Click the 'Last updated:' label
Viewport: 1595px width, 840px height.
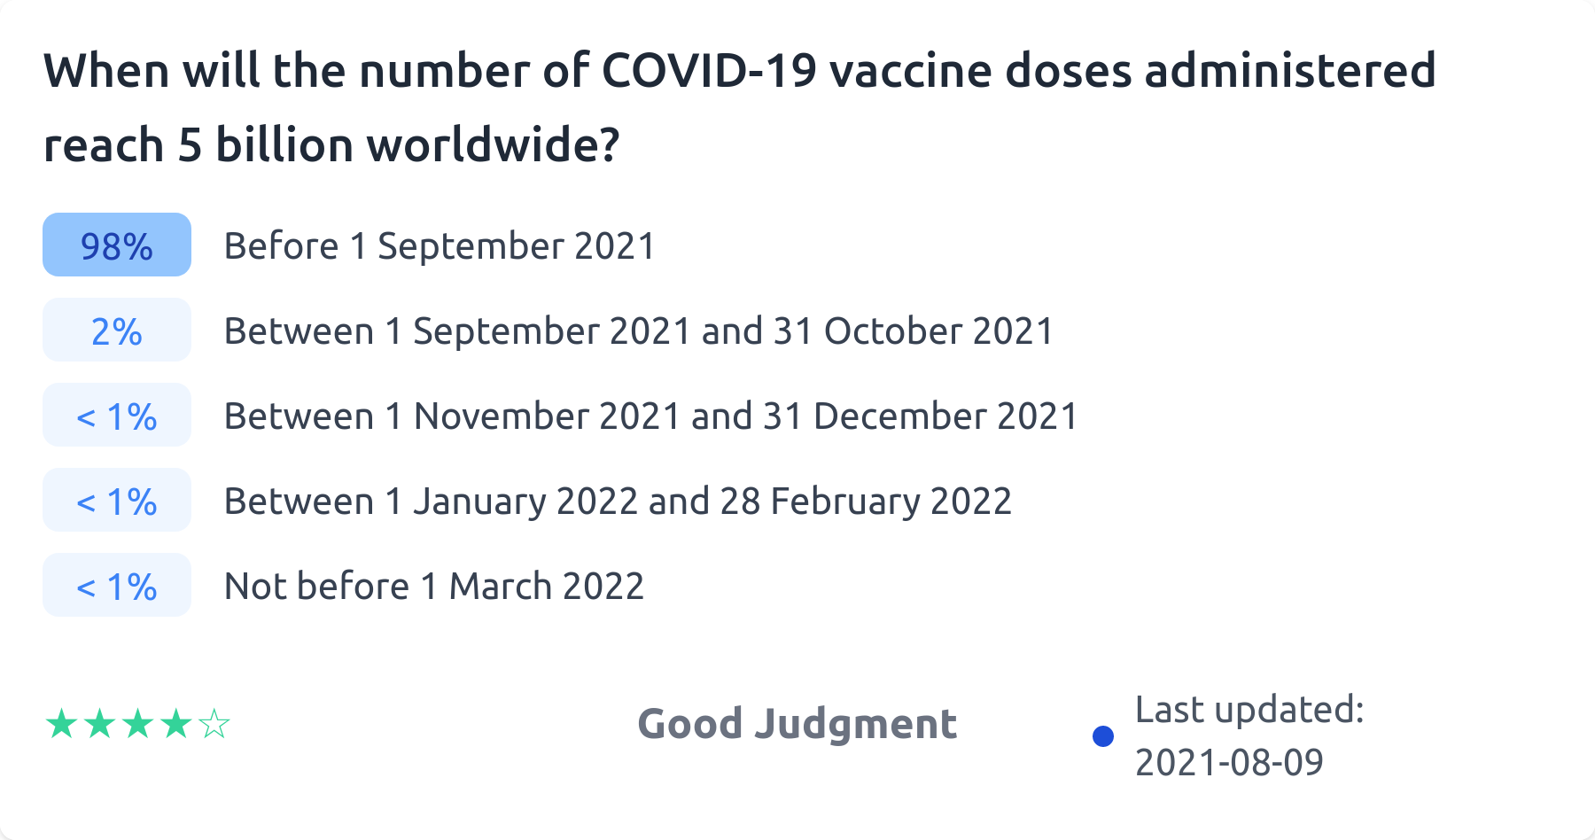tap(1249, 710)
